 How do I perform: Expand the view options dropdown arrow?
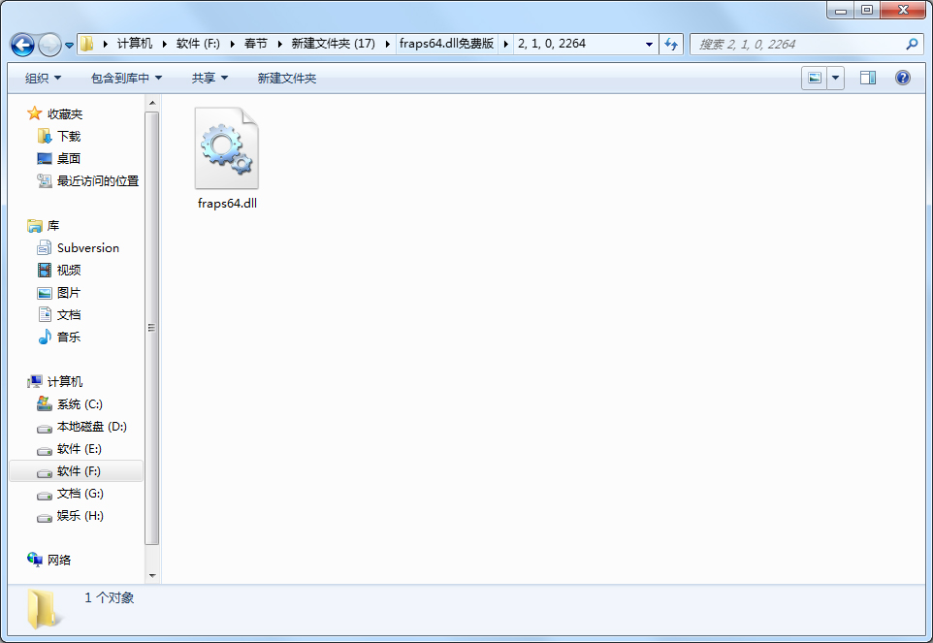tap(835, 78)
